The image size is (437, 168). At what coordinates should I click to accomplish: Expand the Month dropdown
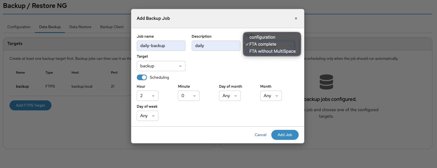(x=271, y=96)
